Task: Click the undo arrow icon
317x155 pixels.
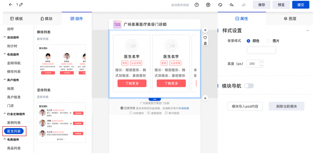Action: tap(232, 5)
